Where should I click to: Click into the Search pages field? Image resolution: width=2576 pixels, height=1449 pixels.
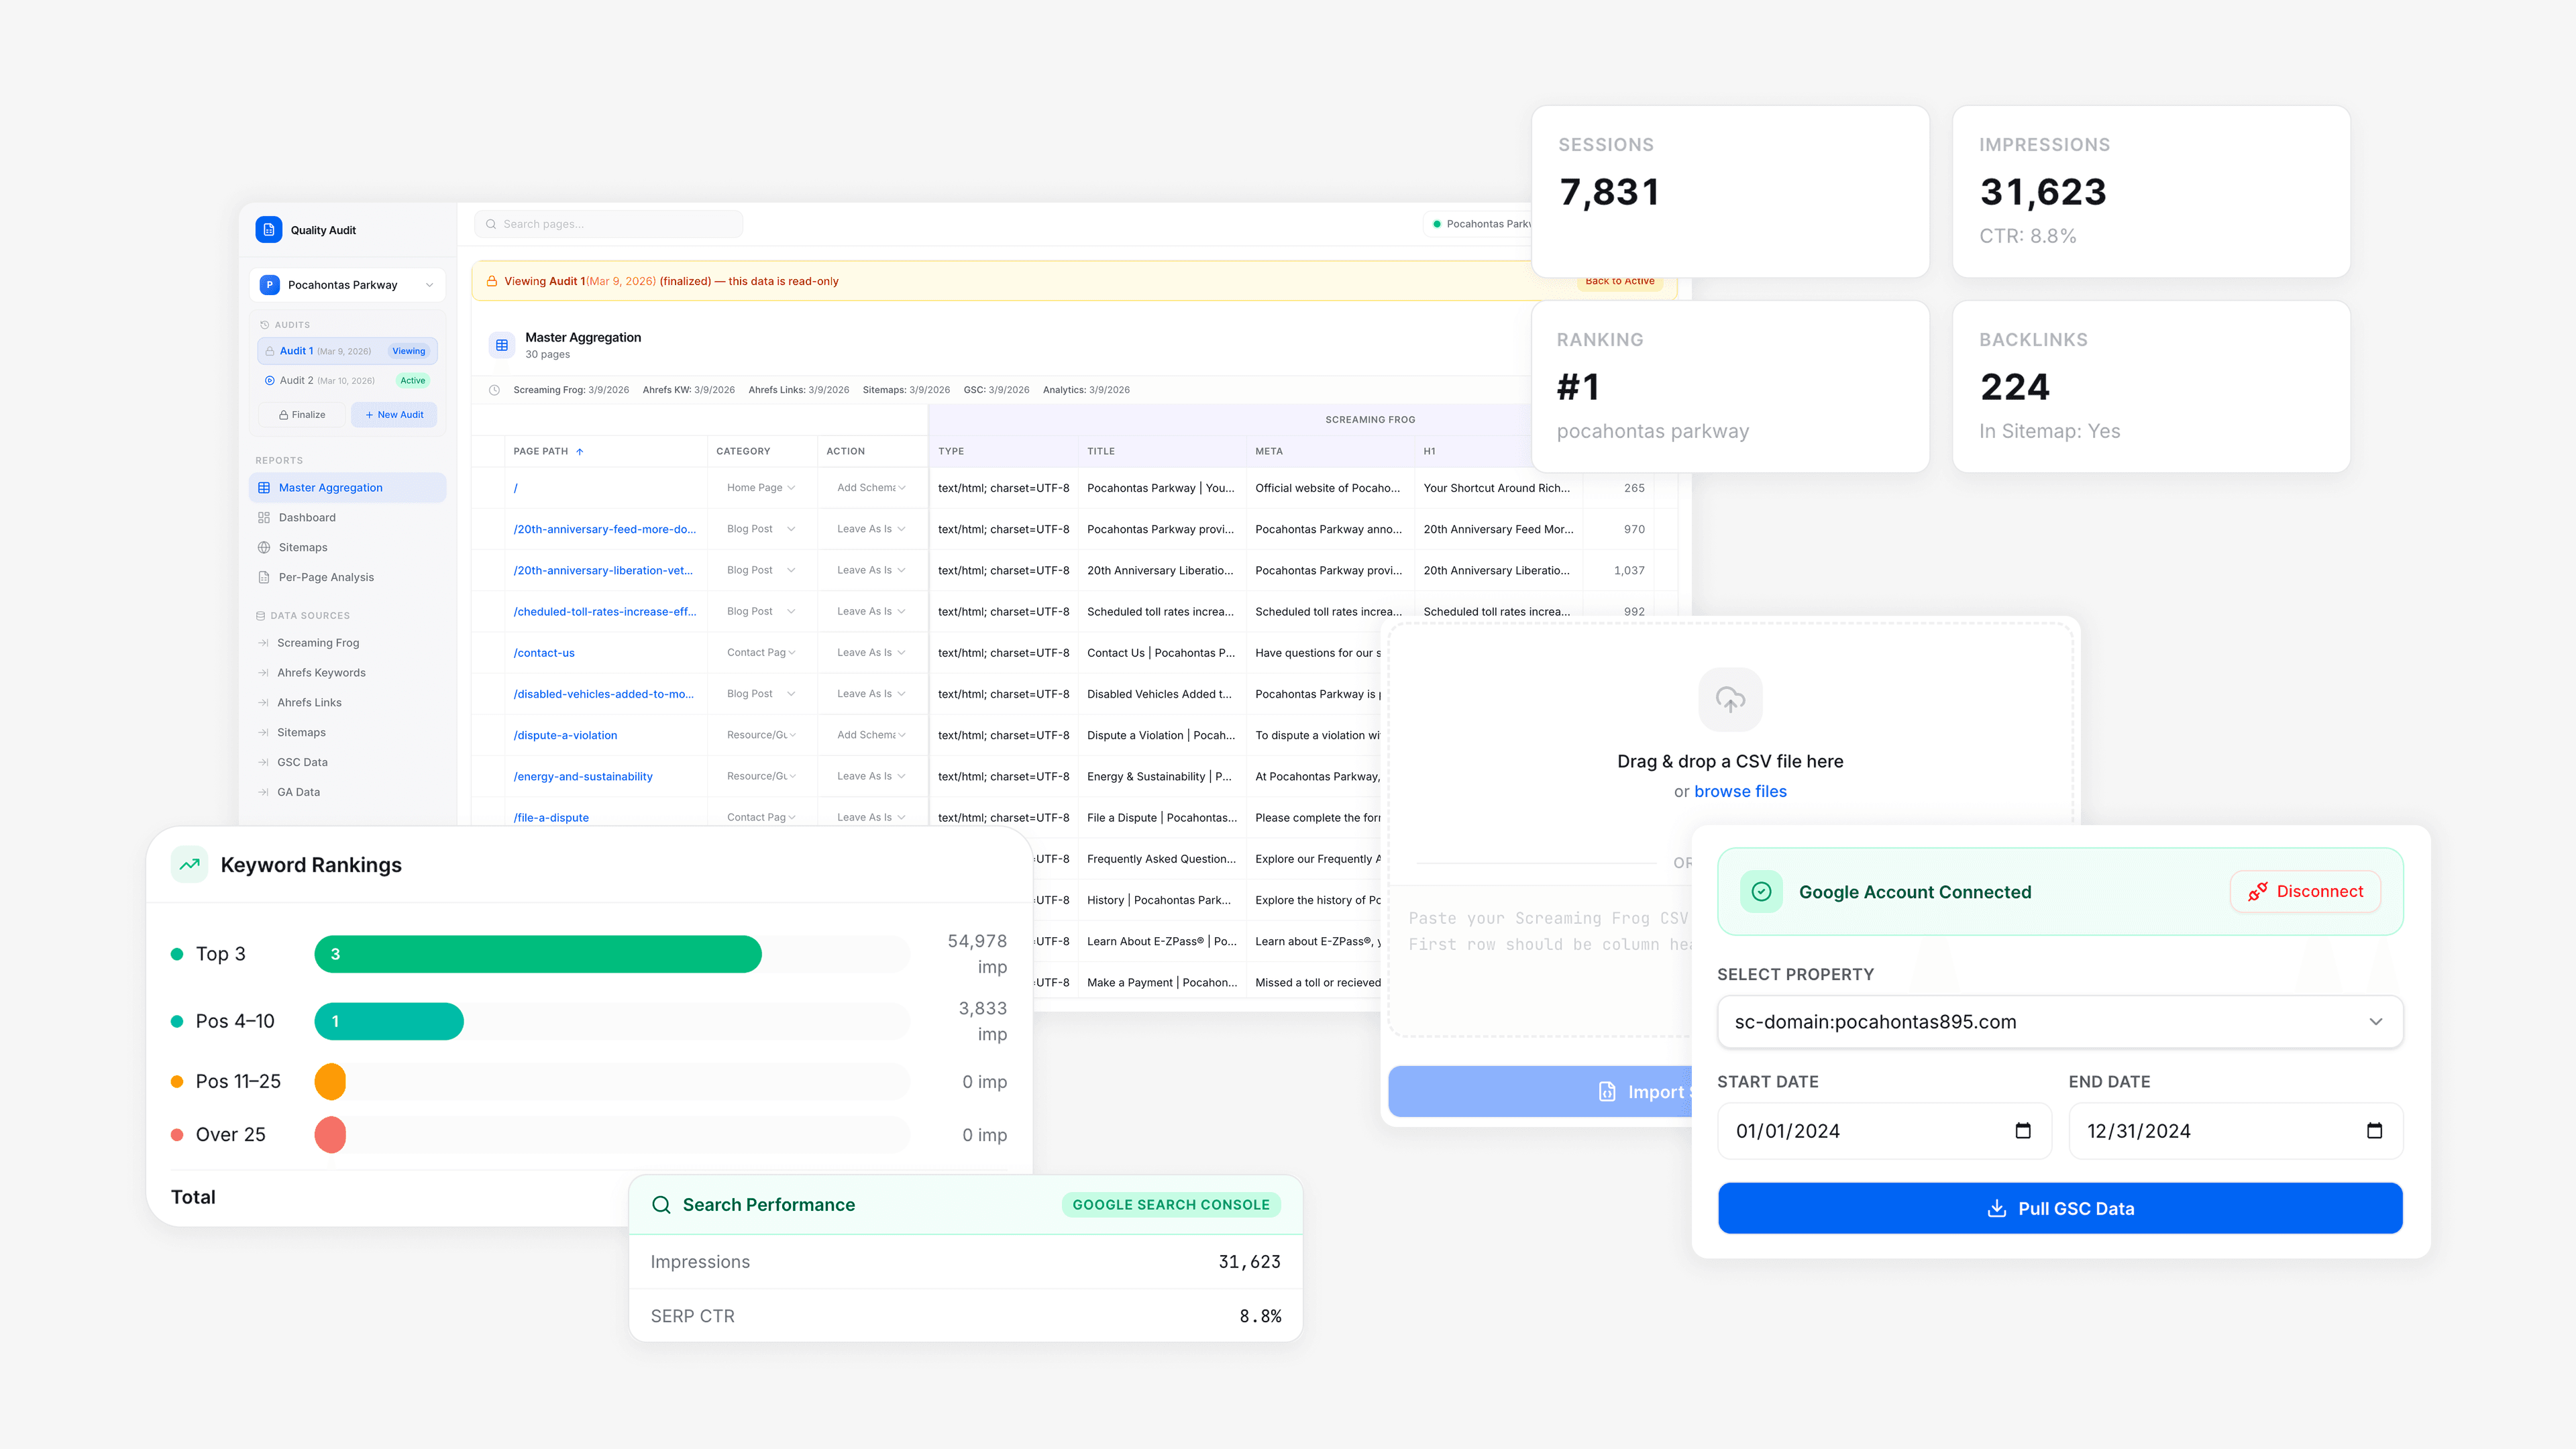coord(609,224)
